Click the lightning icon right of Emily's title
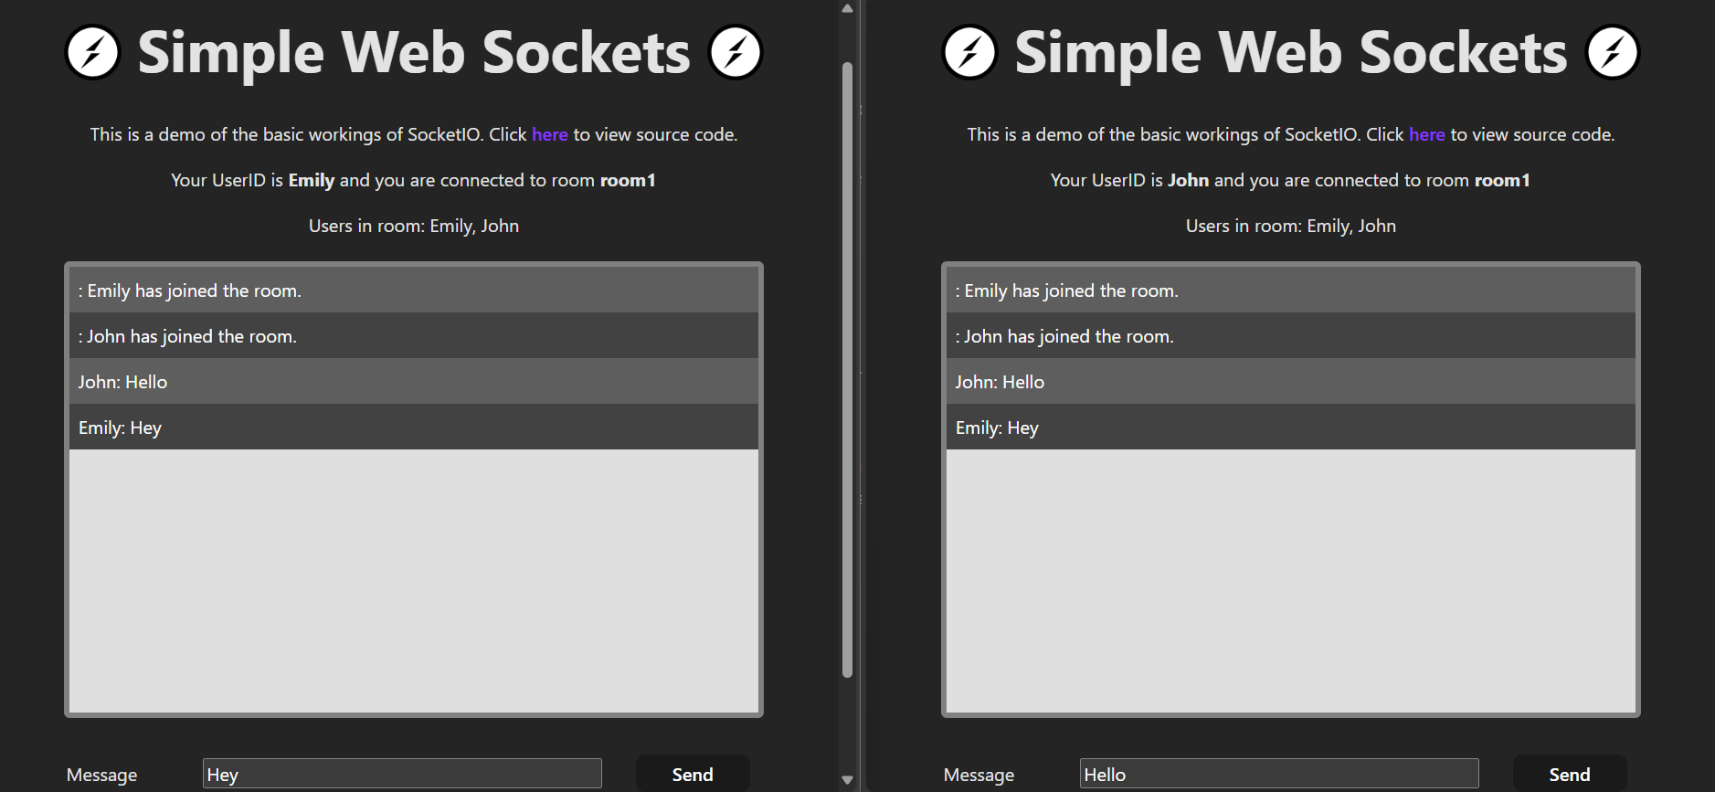 pos(736,52)
